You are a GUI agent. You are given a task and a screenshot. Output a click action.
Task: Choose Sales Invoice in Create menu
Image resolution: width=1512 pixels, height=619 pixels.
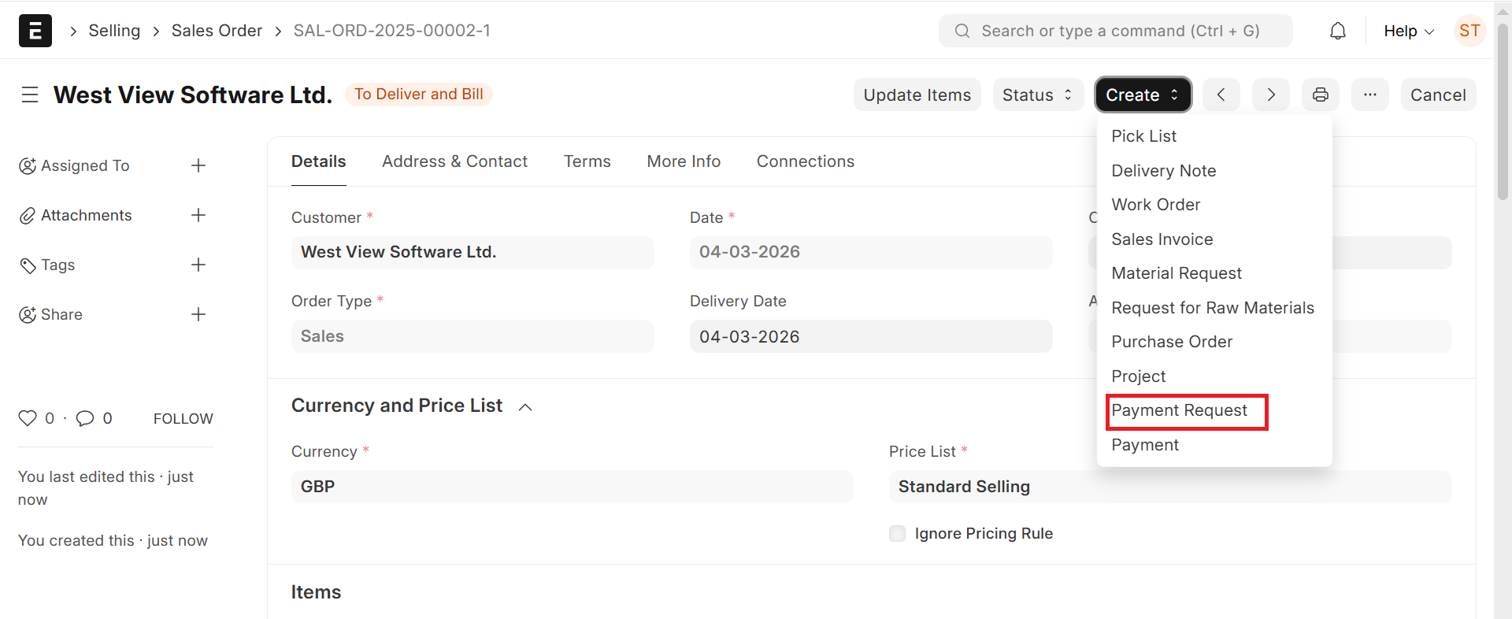click(x=1162, y=239)
